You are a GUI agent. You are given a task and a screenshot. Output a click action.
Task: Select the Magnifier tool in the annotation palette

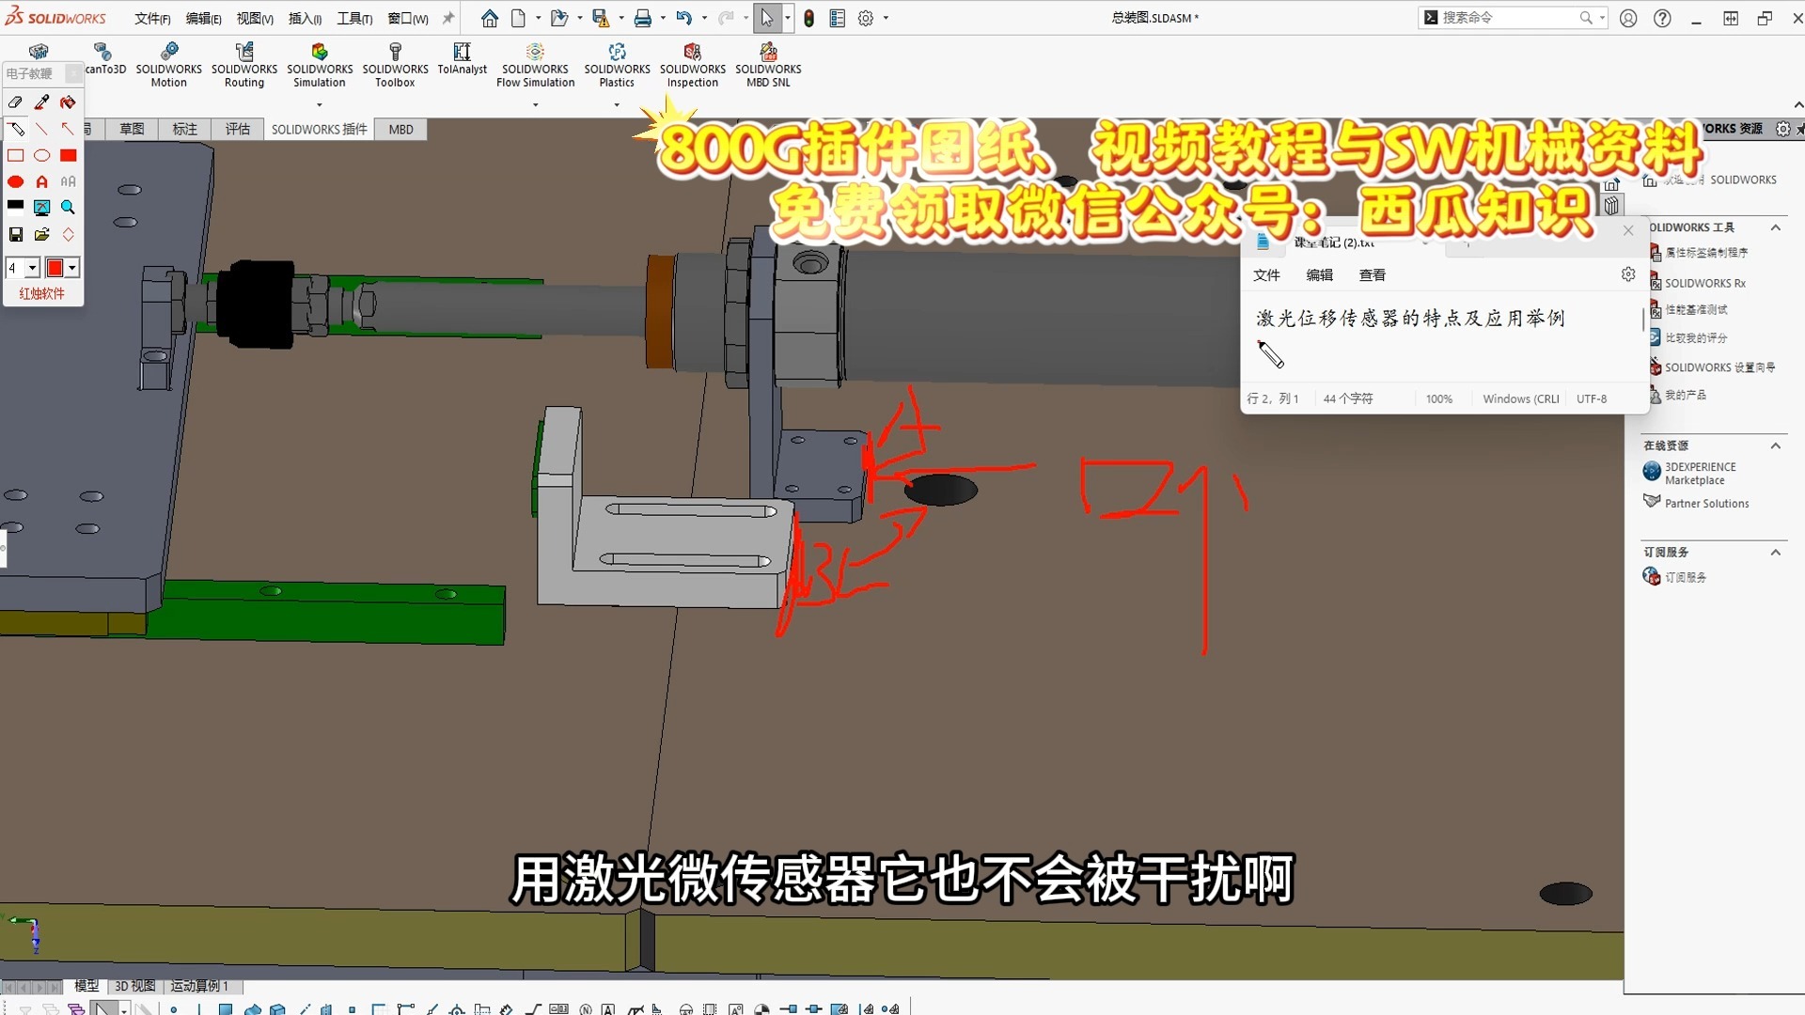(68, 208)
